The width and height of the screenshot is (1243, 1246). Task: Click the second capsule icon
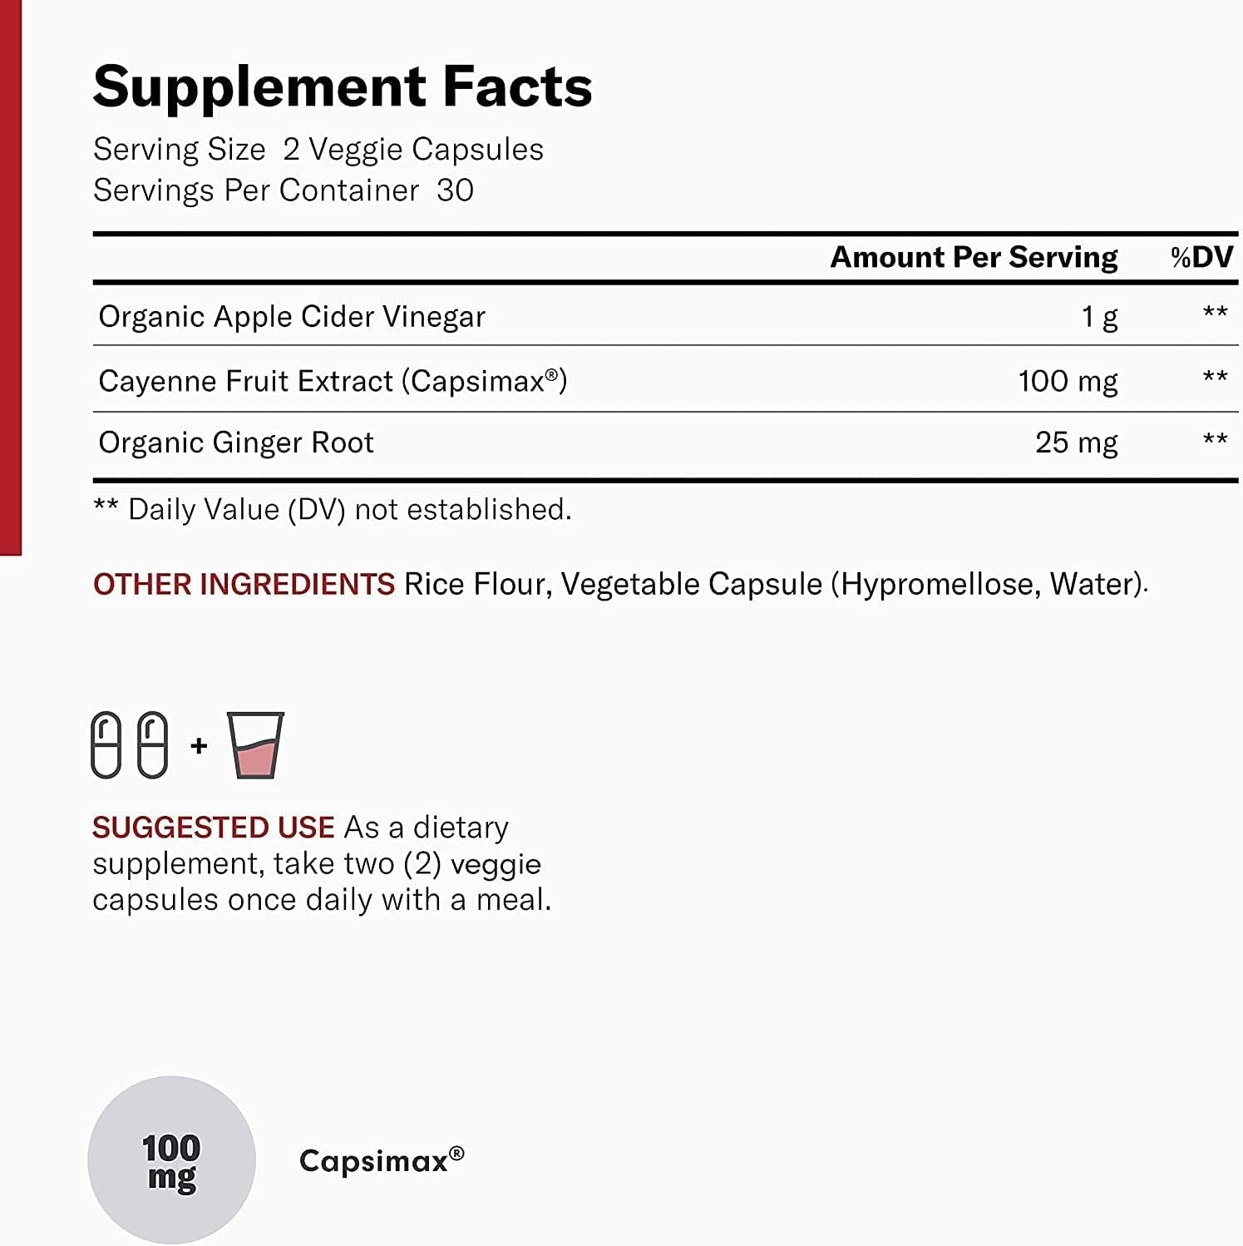[152, 744]
